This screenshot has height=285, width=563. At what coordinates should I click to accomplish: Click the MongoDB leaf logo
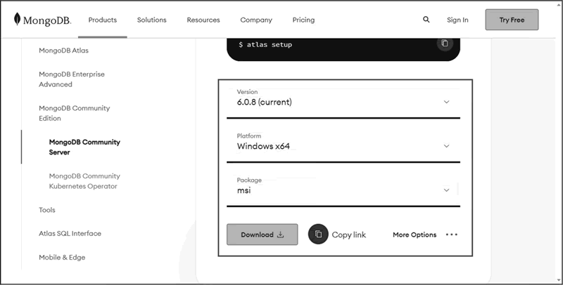(x=17, y=19)
